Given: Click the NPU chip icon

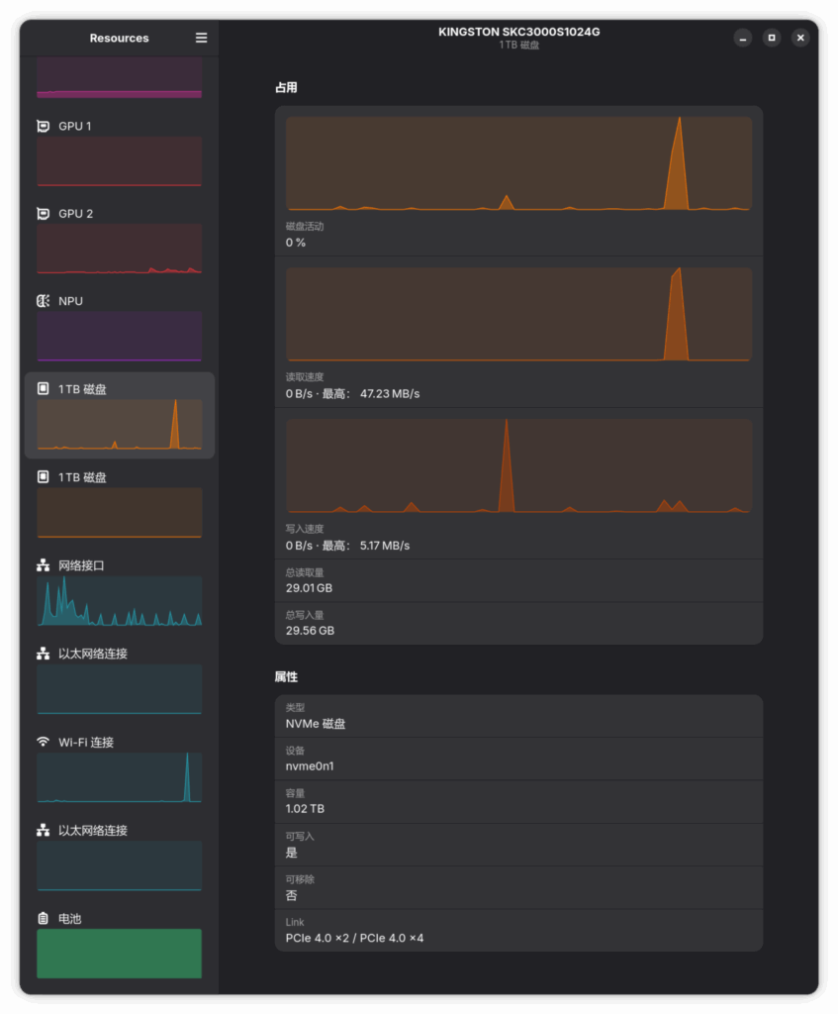Looking at the screenshot, I should click(43, 301).
